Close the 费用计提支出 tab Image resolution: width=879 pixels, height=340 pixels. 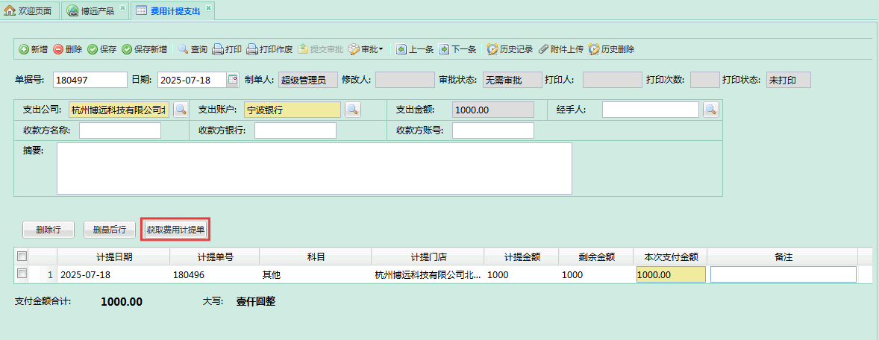[x=208, y=7]
